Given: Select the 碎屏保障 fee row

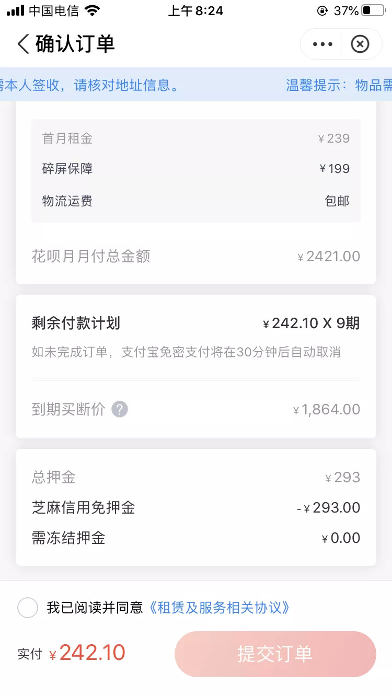Looking at the screenshot, I should (x=196, y=169).
